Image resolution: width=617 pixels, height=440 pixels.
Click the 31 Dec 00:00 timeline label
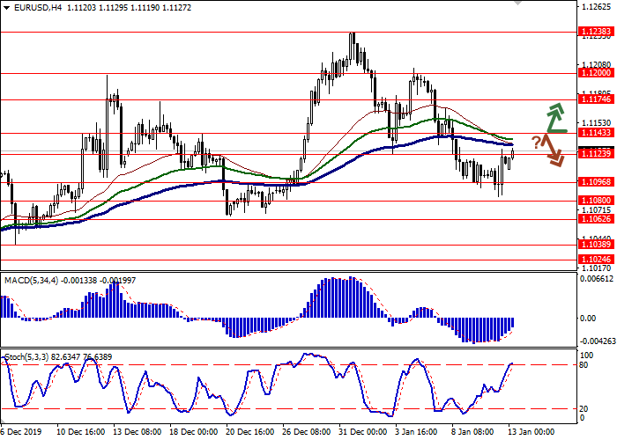(x=363, y=432)
